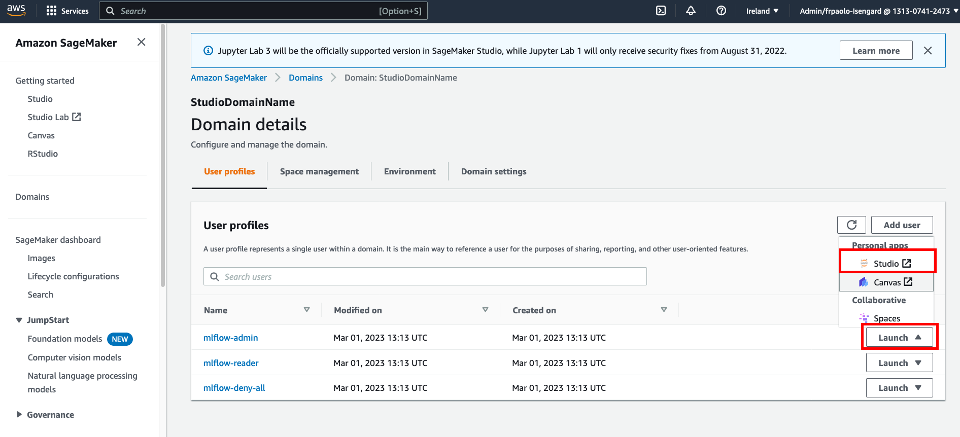Click the Studio app icon in Personal apps
The height and width of the screenshot is (437, 960).
pos(864,263)
